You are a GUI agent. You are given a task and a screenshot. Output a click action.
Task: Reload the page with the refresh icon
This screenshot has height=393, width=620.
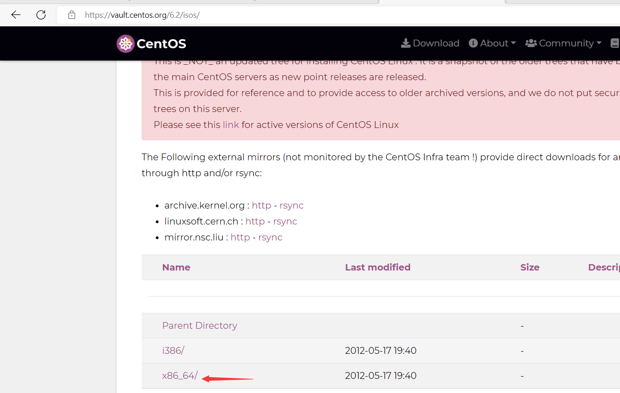pyautogui.click(x=41, y=15)
